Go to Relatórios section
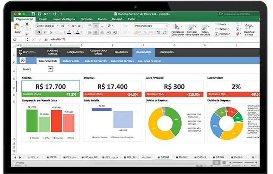The image size is (273, 174). pyautogui.click(x=121, y=52)
